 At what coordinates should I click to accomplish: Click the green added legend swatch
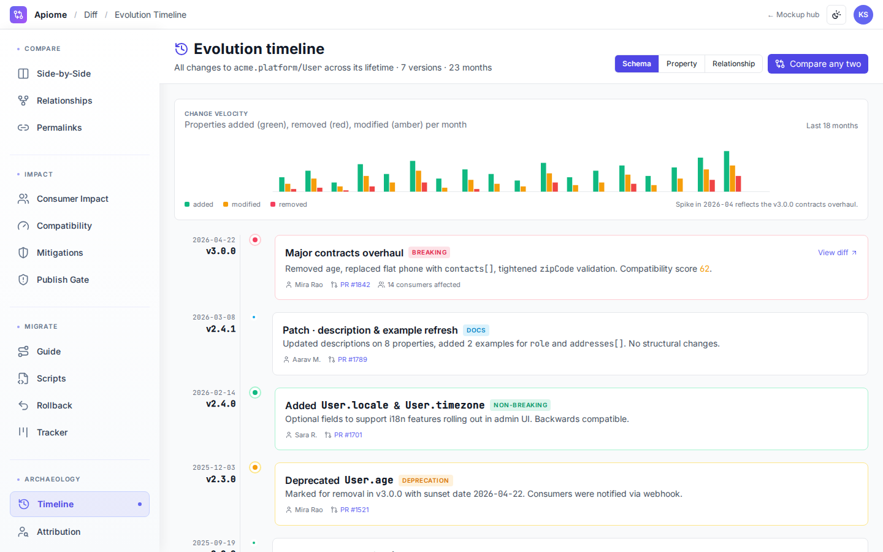click(187, 204)
